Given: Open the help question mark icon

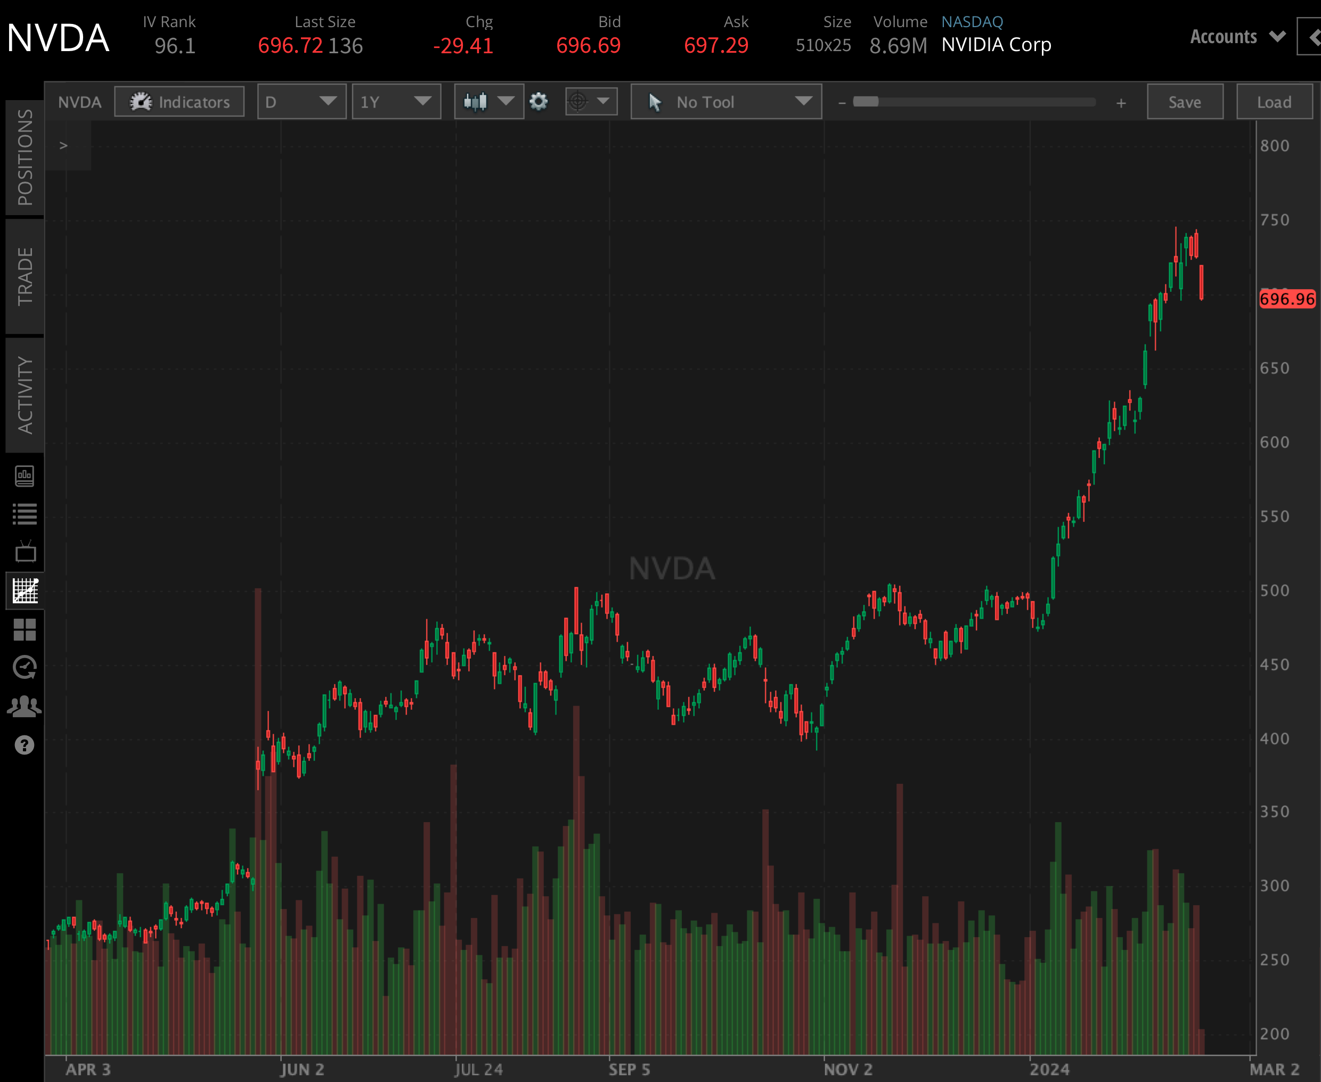Looking at the screenshot, I should pyautogui.click(x=25, y=744).
